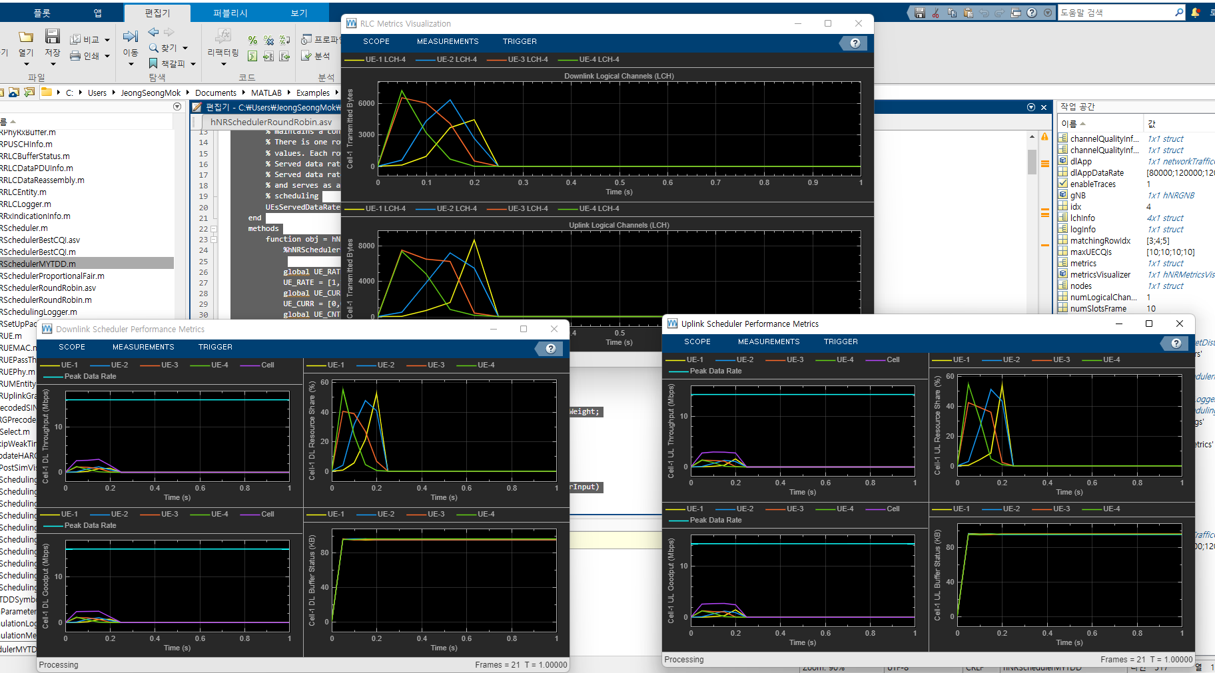1215x673 pixels.
Task: Open help with the quick access question icon
Action: pos(1032,13)
